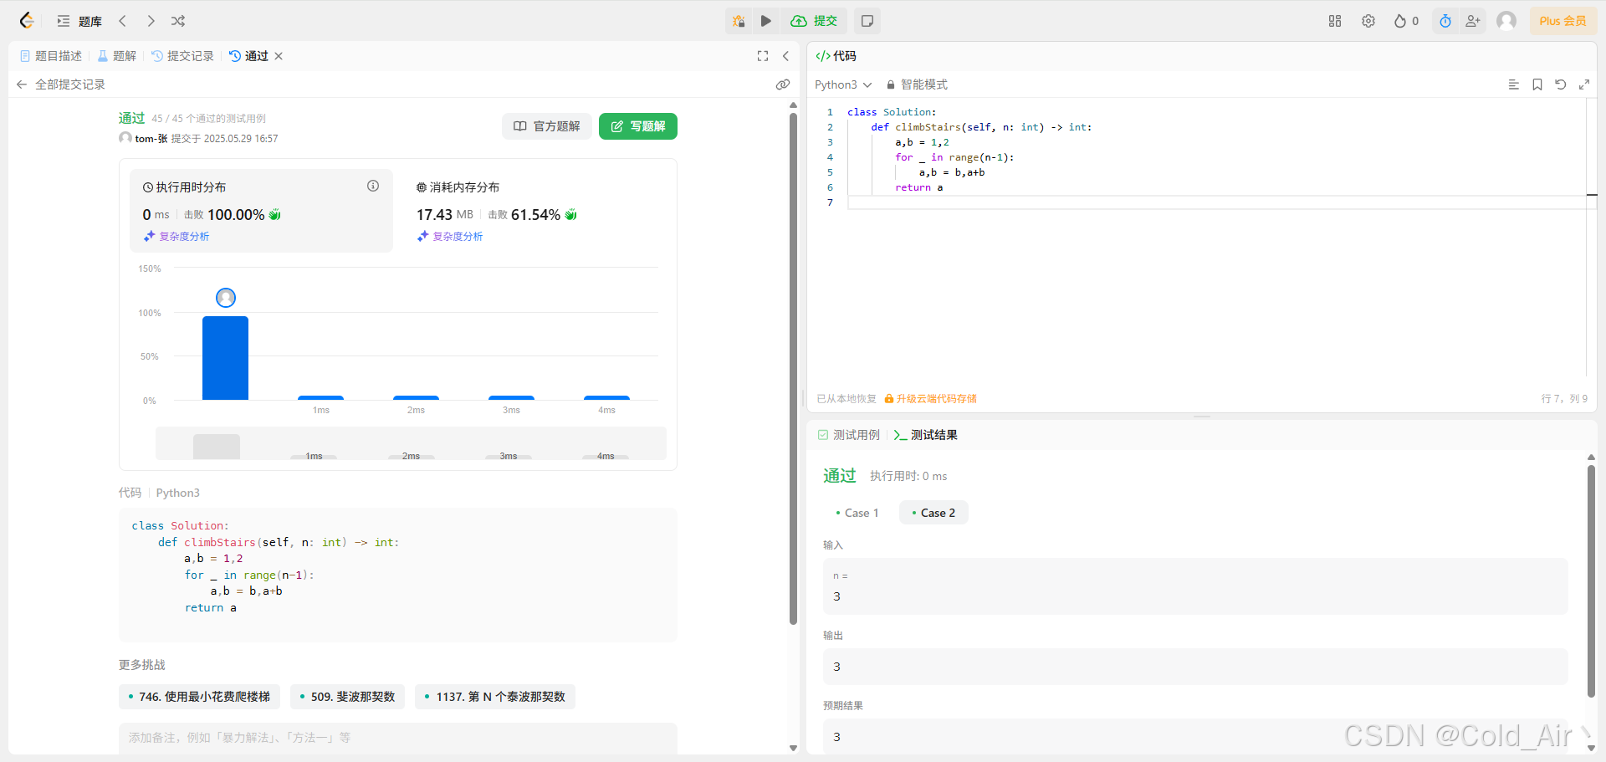This screenshot has width=1606, height=762.
Task: Format code using the alignment icon
Action: coord(1512,84)
